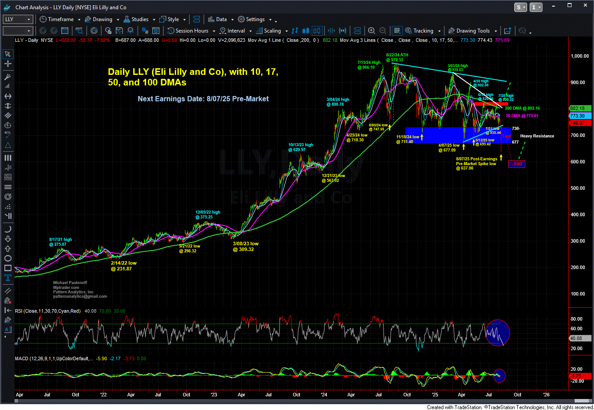
Task: Select the ellipse drawing tool
Action: (8, 258)
